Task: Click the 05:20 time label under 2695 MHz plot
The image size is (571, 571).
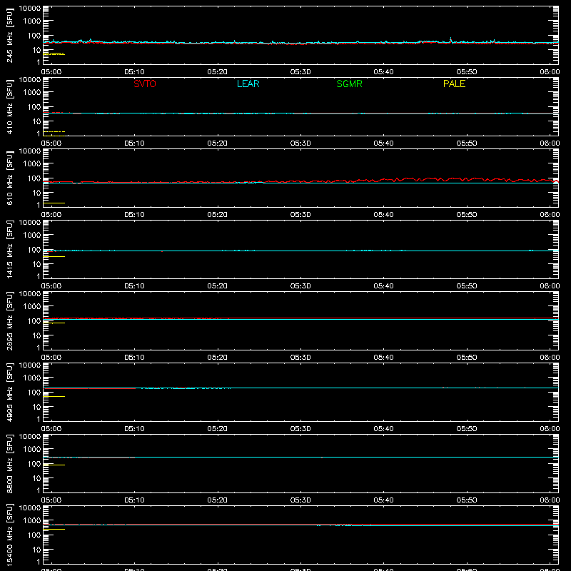Action: [218, 358]
